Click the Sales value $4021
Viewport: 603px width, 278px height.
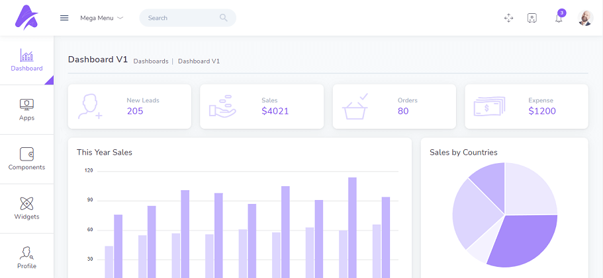[x=275, y=112]
